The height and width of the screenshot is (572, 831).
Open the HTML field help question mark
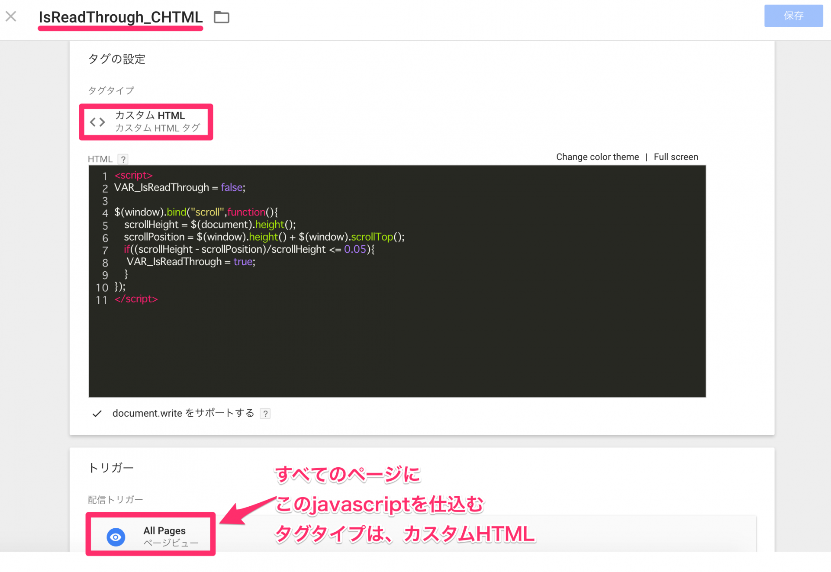(123, 159)
